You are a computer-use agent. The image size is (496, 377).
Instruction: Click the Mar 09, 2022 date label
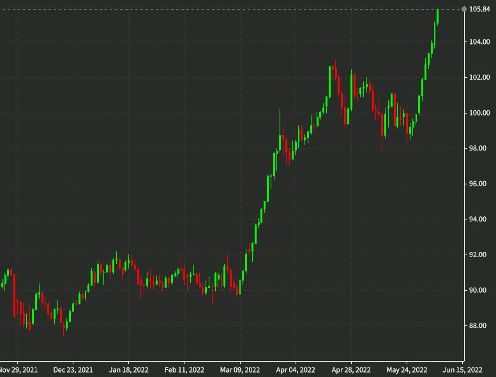240,370
